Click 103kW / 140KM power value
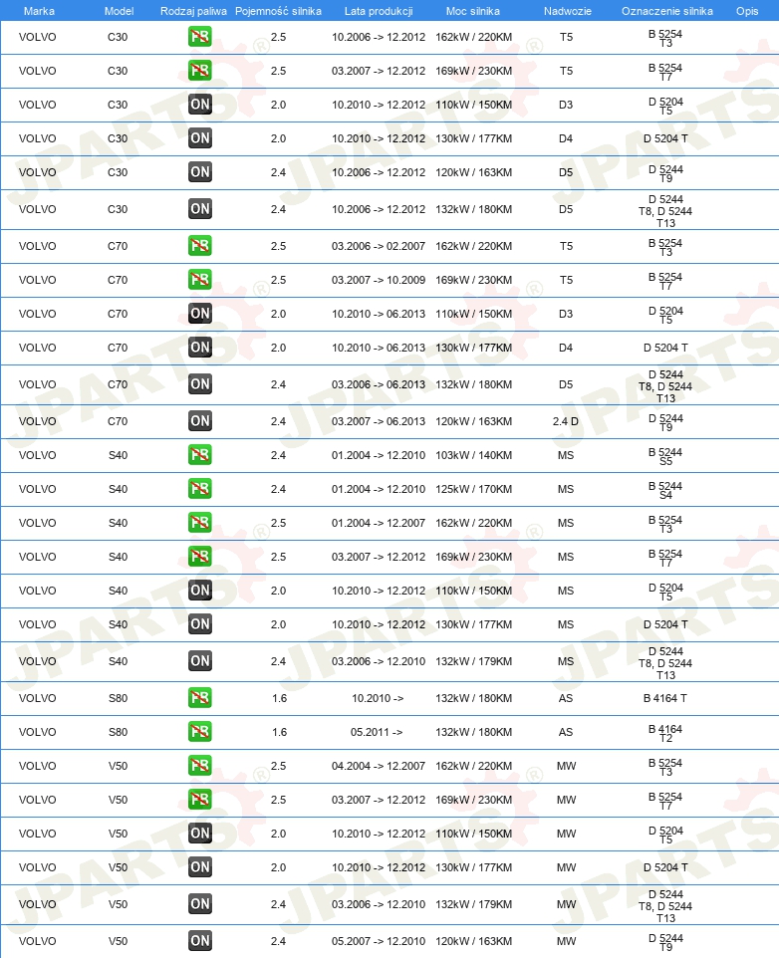779x958 pixels. (473, 454)
